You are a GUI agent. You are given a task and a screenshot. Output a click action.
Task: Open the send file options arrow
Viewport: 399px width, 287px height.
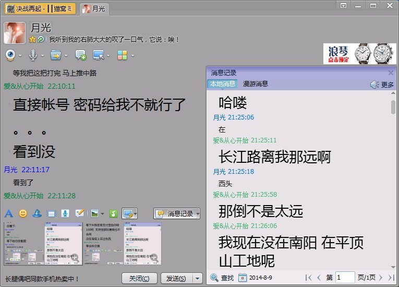(x=66, y=55)
